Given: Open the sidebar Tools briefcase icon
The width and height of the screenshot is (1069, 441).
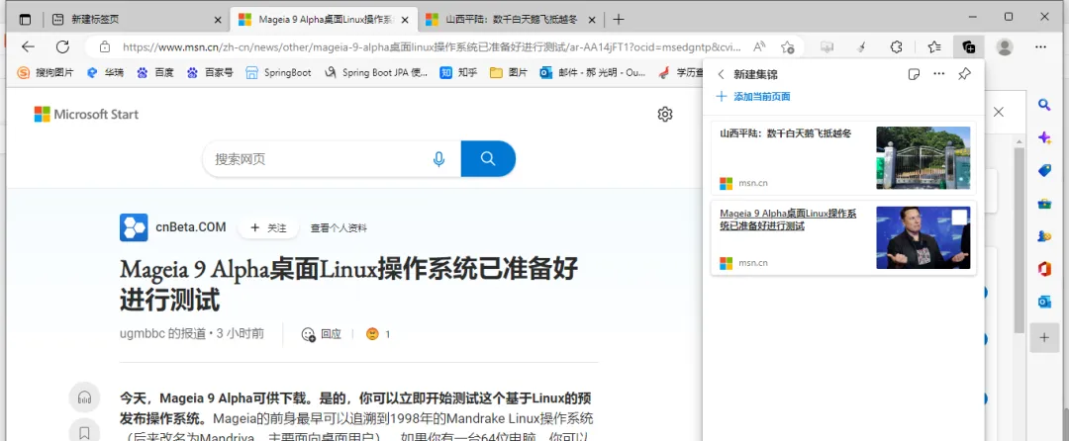Looking at the screenshot, I should [x=1044, y=203].
